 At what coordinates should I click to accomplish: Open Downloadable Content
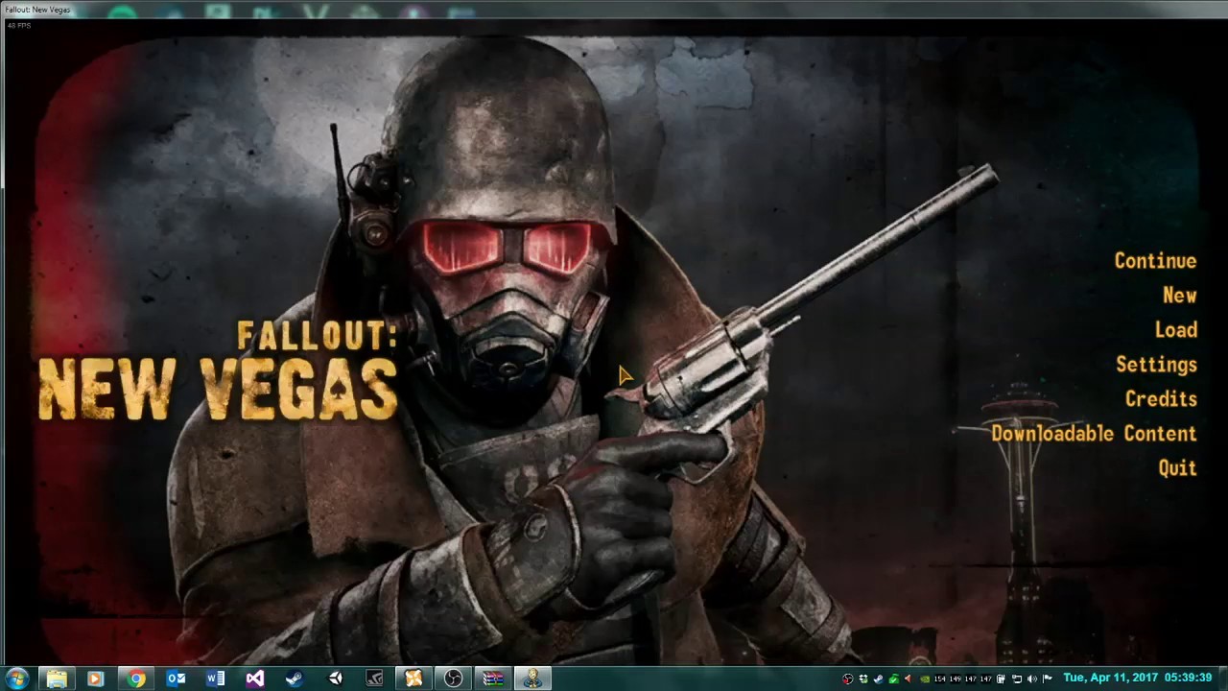pos(1094,434)
